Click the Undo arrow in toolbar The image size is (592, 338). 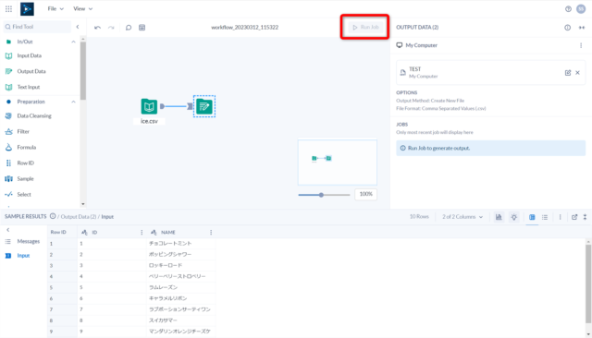point(97,28)
